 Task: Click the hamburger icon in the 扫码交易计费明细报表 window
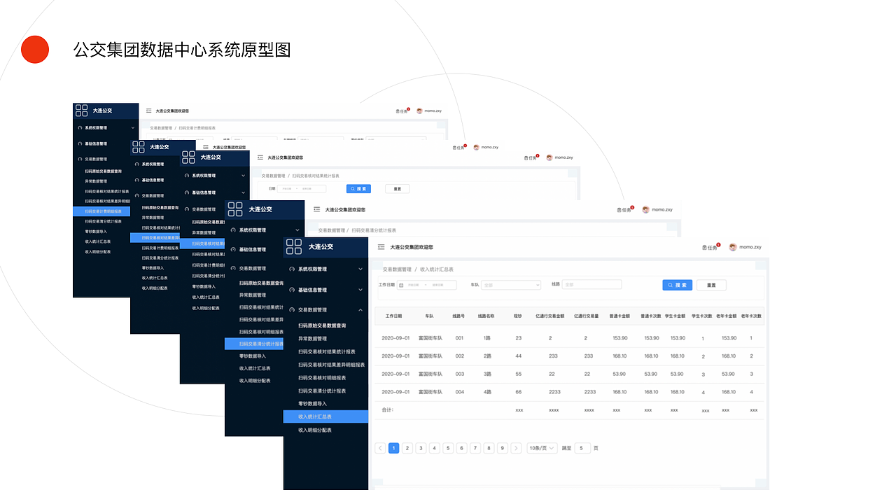(148, 111)
